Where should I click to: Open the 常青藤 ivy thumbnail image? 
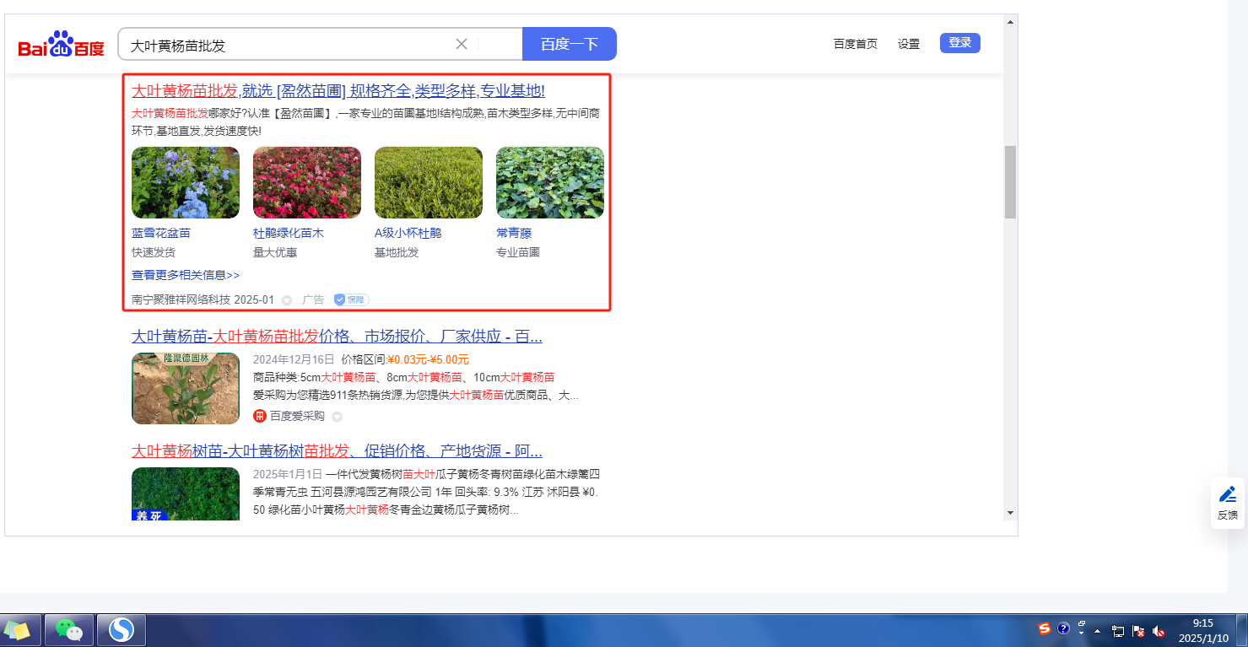550,183
